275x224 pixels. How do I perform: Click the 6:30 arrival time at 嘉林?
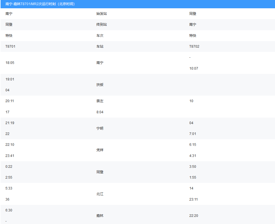click(9, 210)
